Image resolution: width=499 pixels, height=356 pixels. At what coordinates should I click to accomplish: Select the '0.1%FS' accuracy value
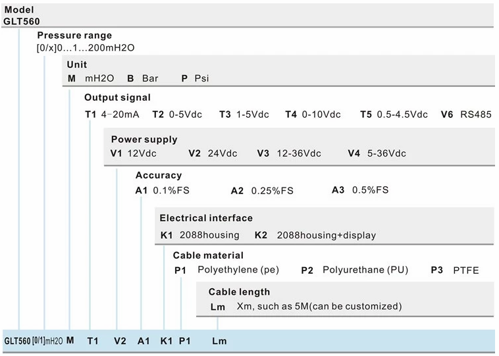click(x=171, y=190)
